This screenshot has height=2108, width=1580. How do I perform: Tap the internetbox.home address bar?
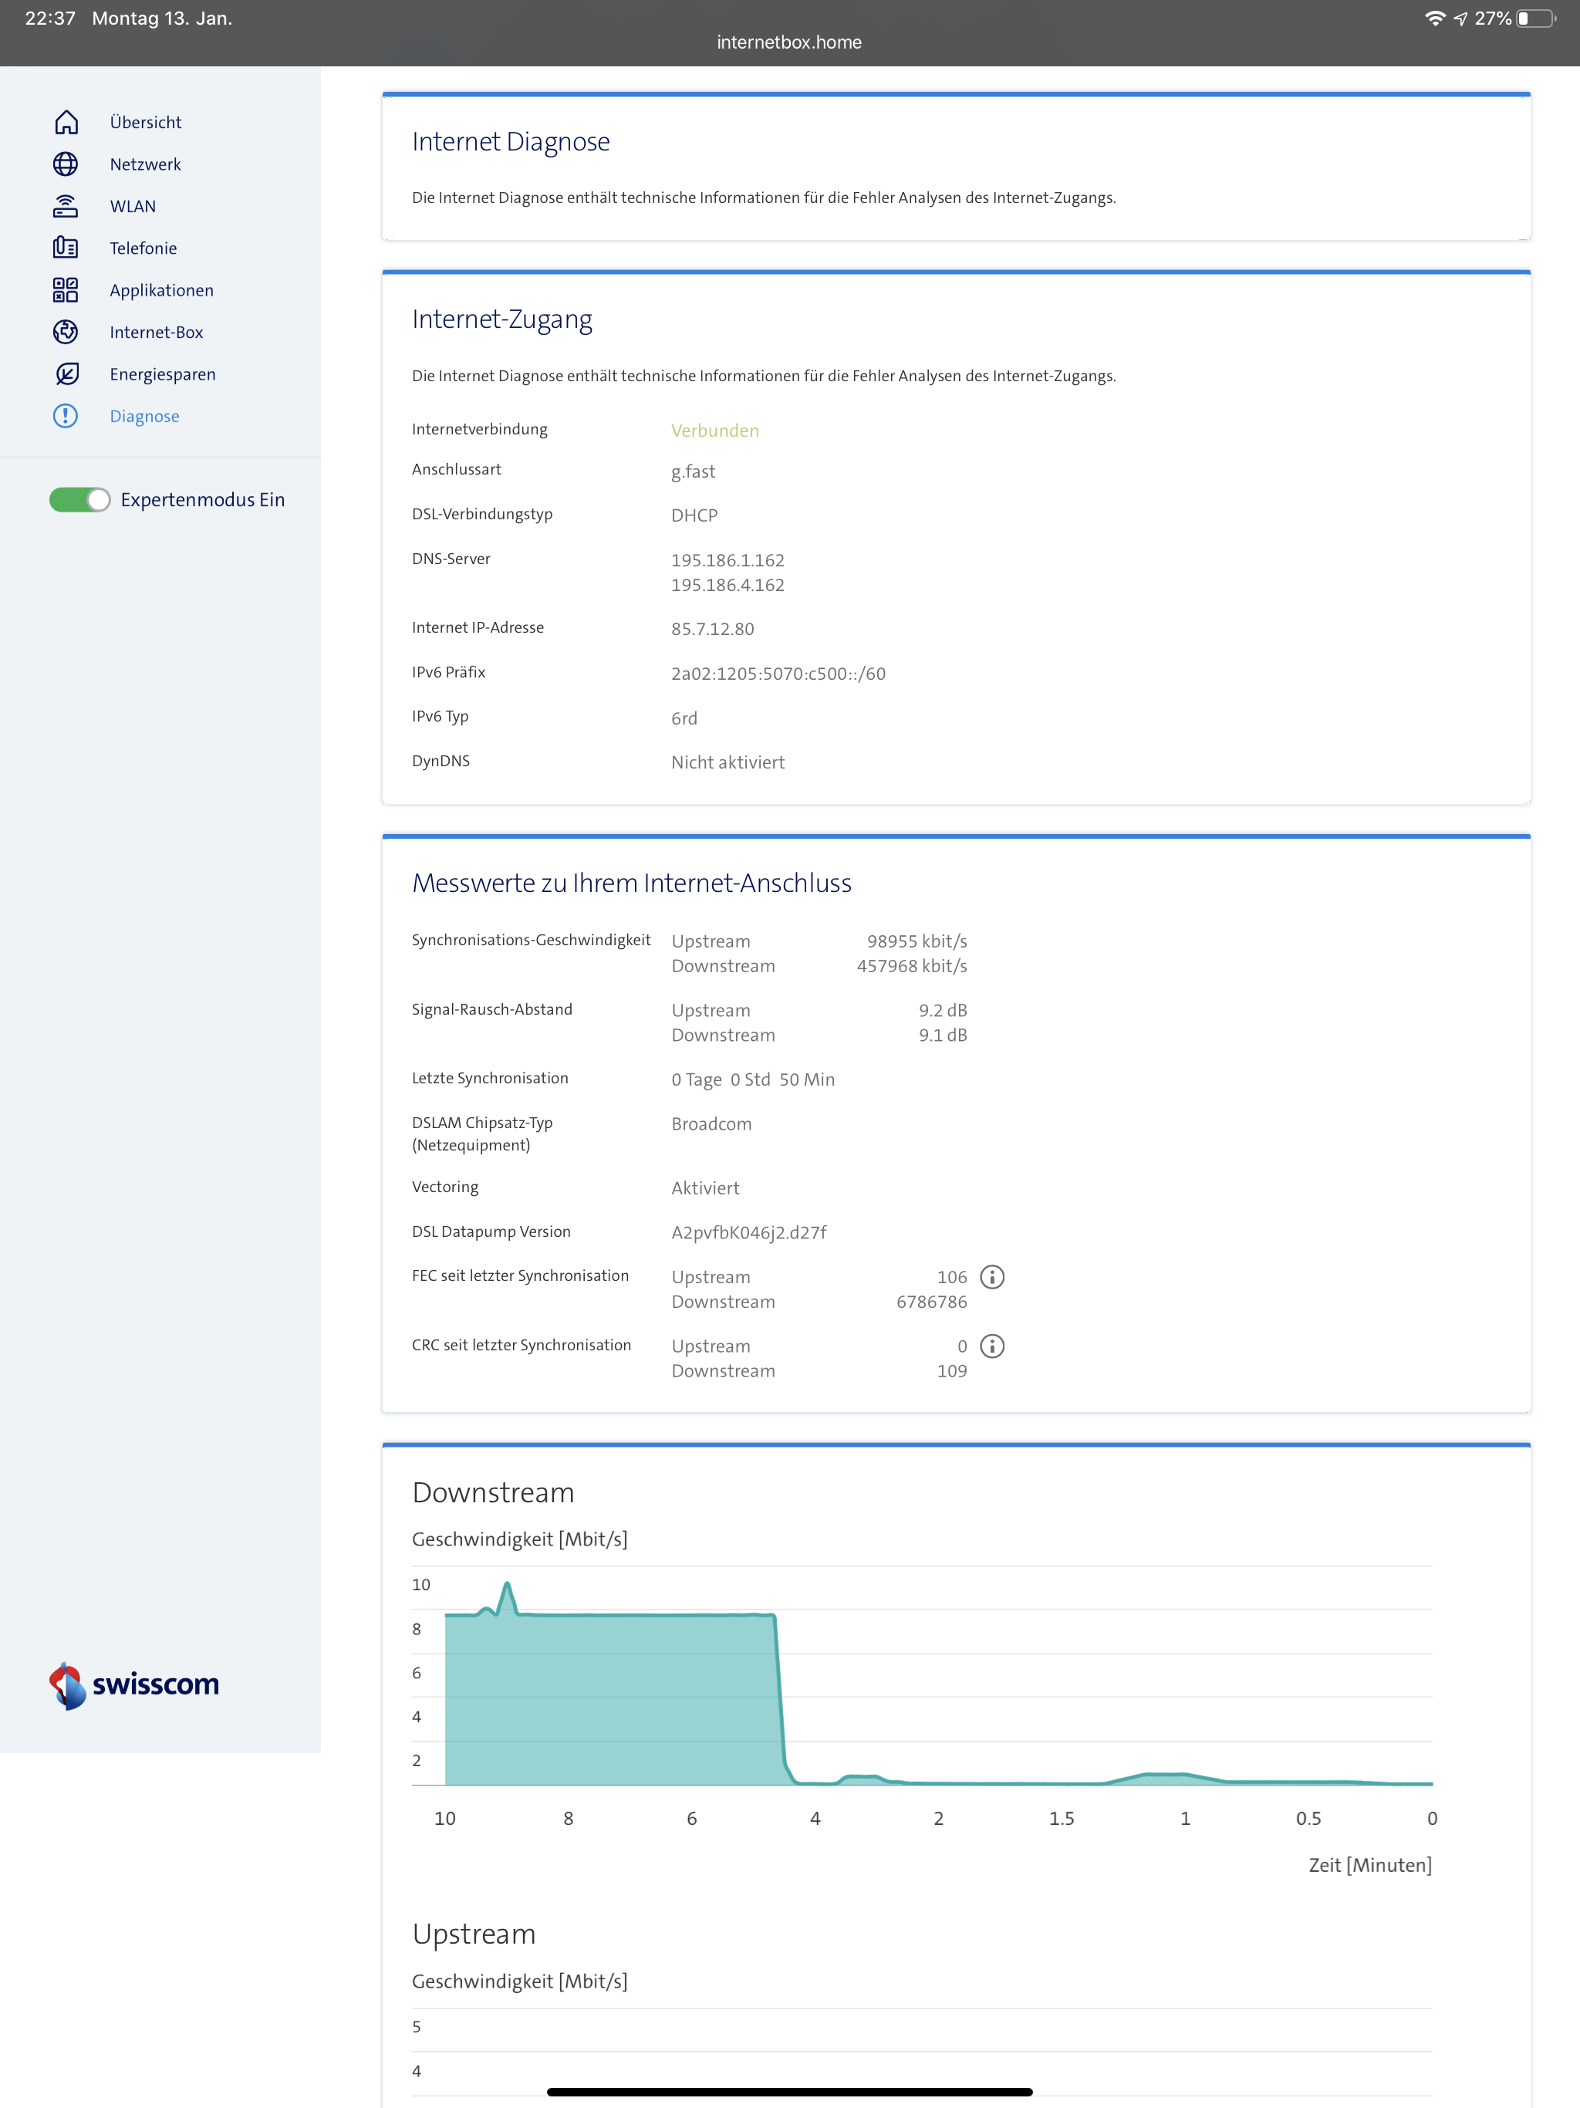coord(789,42)
